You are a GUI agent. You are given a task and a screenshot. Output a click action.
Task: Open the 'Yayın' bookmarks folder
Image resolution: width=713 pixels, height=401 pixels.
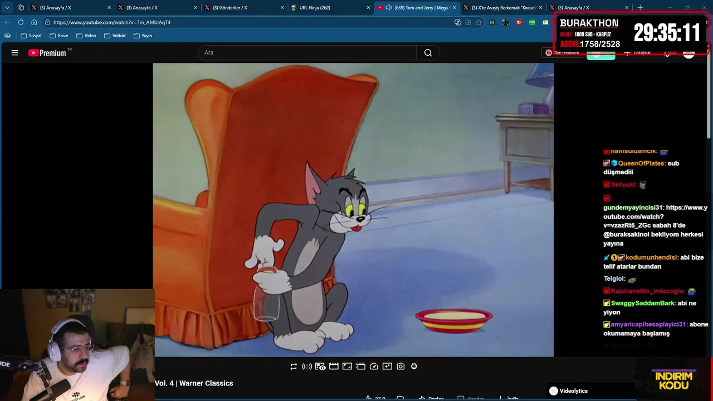click(x=143, y=36)
